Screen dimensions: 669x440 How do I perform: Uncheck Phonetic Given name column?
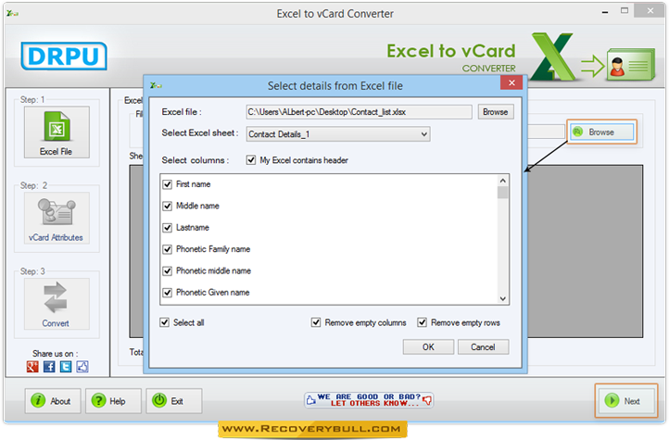pyautogui.click(x=167, y=293)
